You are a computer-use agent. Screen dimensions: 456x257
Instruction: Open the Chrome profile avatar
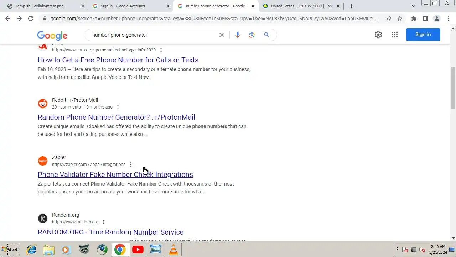tap(437, 19)
